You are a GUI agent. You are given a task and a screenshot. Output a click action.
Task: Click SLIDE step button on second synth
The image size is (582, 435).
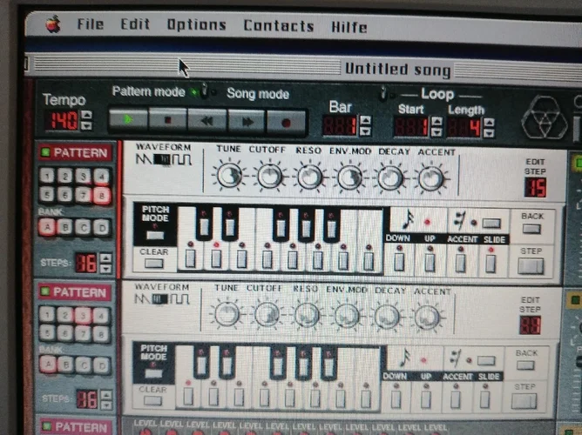click(484, 399)
